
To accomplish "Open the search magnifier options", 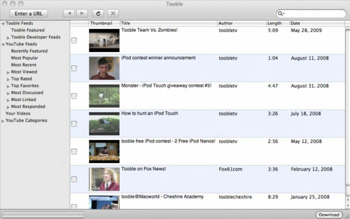I will coord(281,14).
